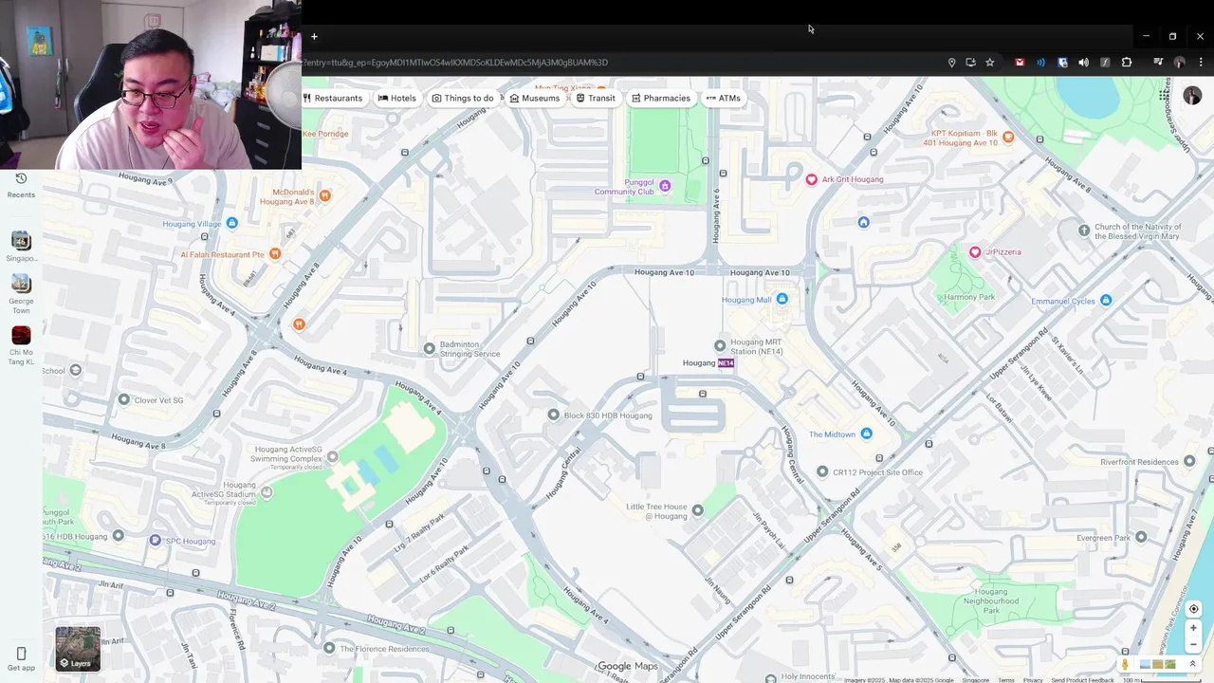
Task: Select Badminton Stringing Service marker
Action: [429, 349]
